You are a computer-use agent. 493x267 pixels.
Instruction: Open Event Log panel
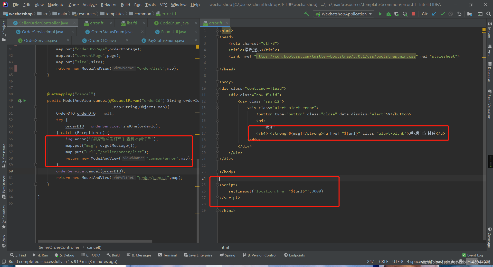pos(472,255)
